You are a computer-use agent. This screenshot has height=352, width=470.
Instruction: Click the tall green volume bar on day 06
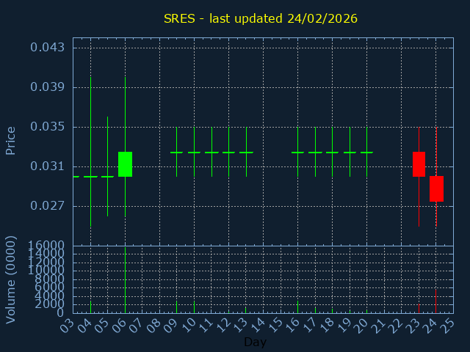pos(125,282)
